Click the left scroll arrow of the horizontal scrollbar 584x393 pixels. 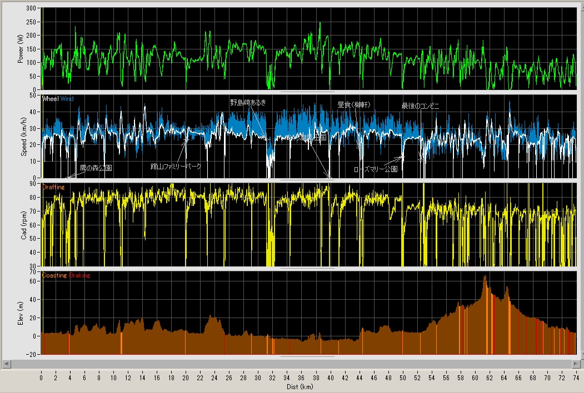[x=6, y=364]
